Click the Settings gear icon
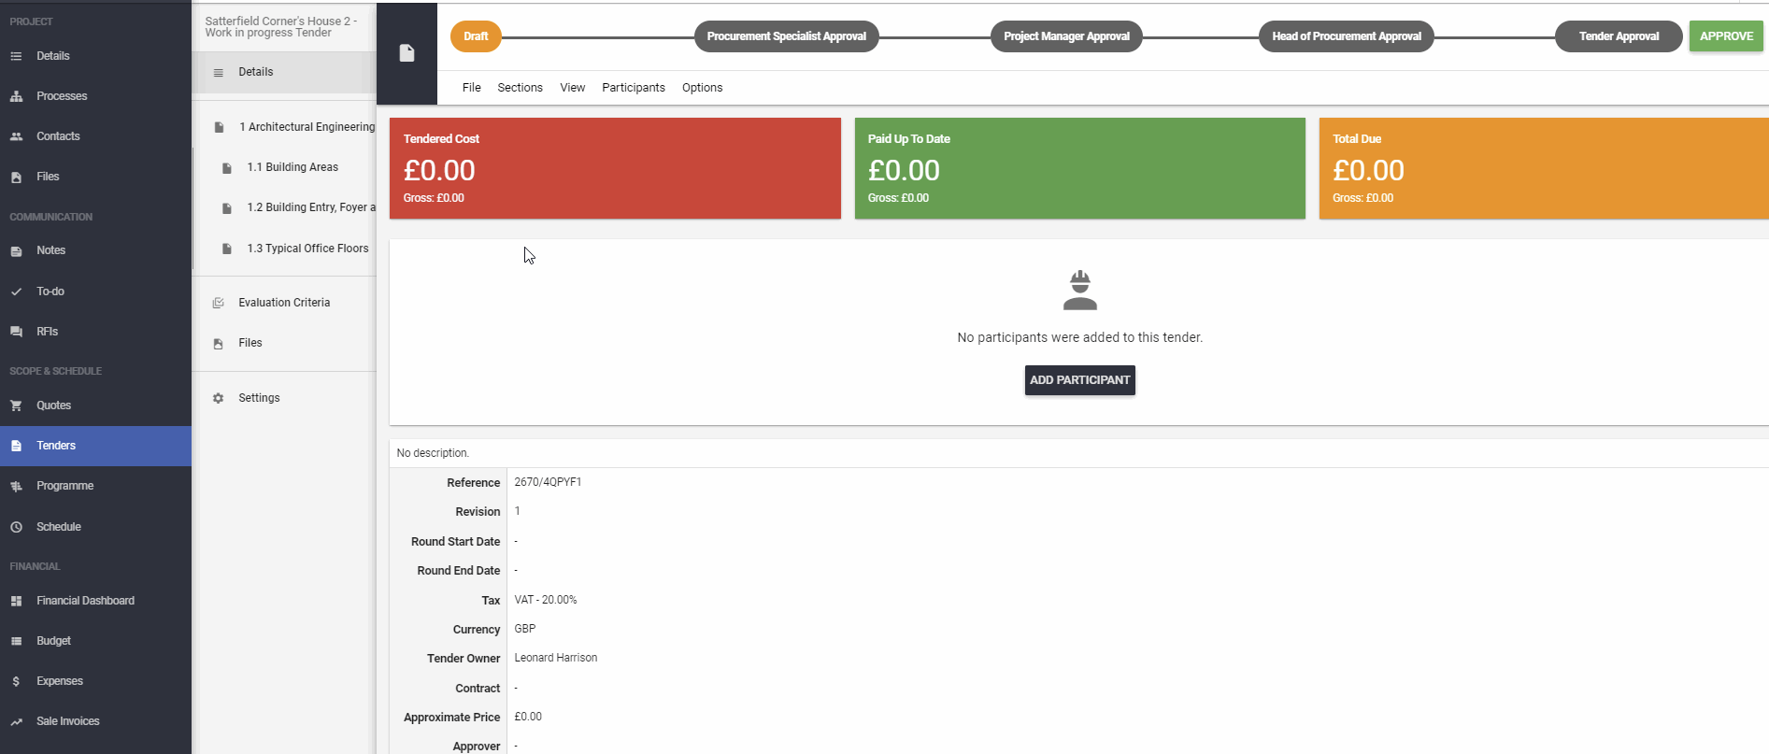 (x=218, y=398)
